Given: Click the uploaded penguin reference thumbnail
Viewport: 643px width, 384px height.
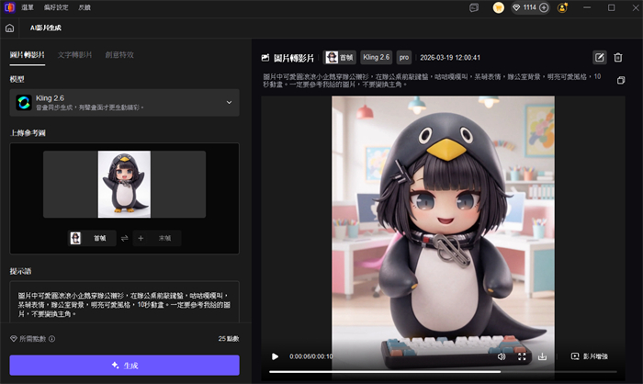Looking at the screenshot, I should pos(124,185).
